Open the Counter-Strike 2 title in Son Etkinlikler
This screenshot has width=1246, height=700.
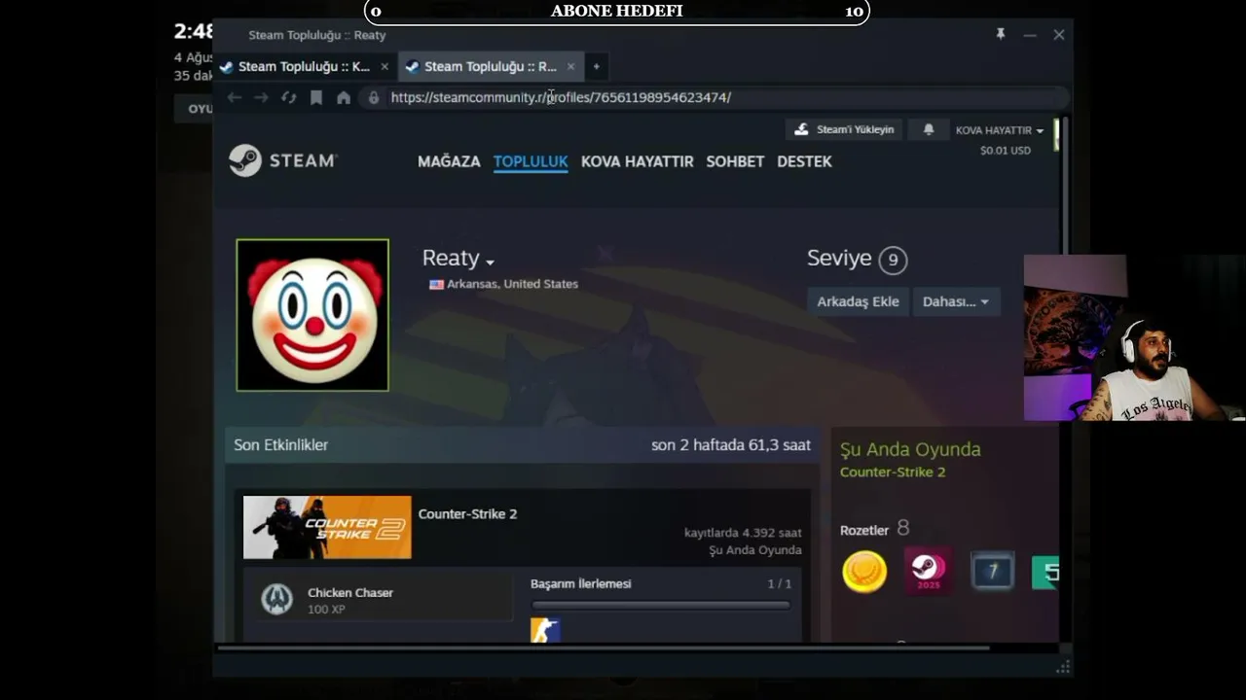pyautogui.click(x=467, y=513)
